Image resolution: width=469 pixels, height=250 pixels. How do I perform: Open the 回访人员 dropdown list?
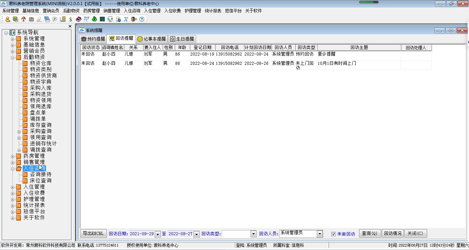tap(320, 234)
